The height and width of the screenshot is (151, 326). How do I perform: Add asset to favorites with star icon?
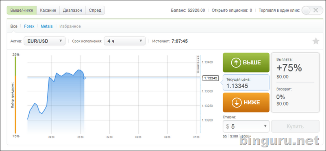(x=316, y=41)
